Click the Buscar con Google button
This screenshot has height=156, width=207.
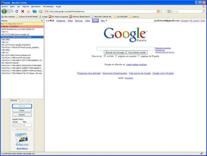[115, 53]
